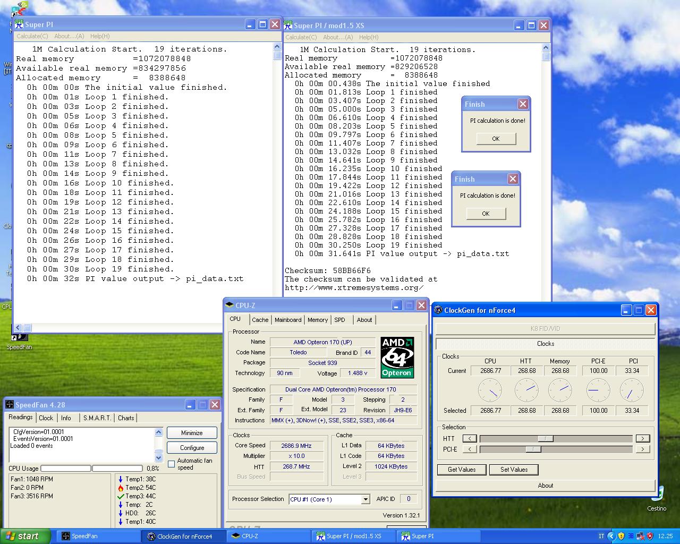Click the PCI-E slider right arrow
The height and width of the screenshot is (544, 680).
[643, 449]
